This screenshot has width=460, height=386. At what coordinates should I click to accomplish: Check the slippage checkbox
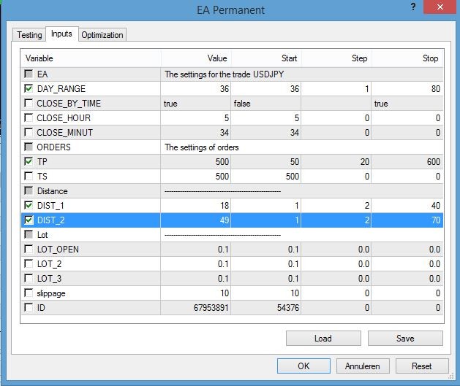tap(29, 293)
